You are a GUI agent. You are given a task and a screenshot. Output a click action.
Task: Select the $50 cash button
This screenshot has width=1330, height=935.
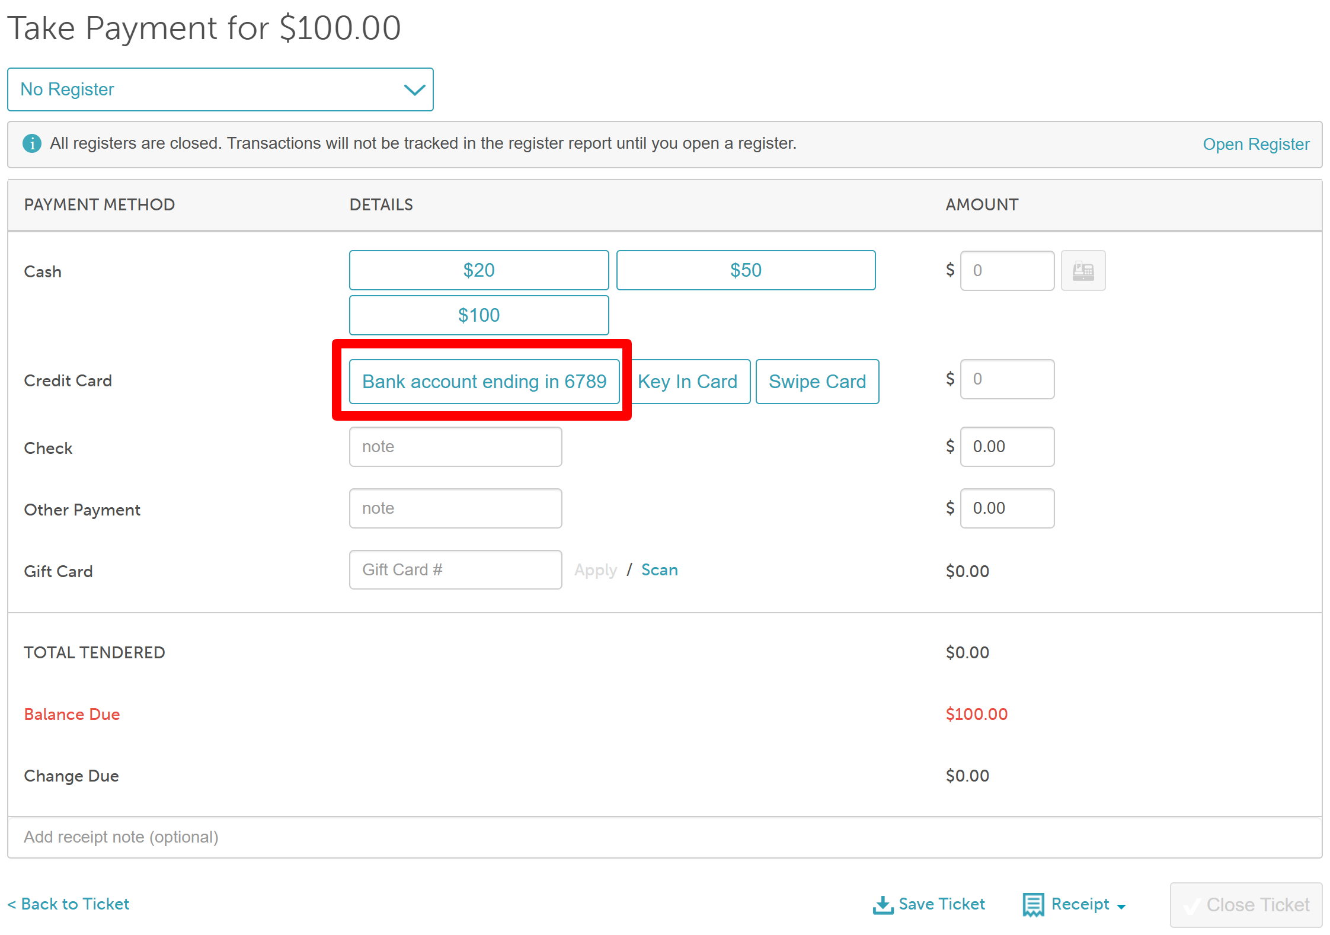pyautogui.click(x=745, y=270)
